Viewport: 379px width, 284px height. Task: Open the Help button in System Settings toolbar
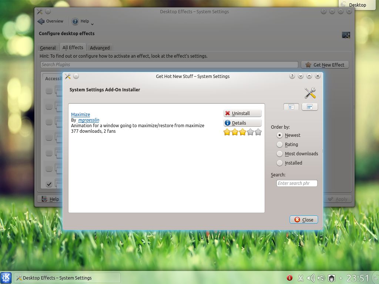pyautogui.click(x=80, y=21)
